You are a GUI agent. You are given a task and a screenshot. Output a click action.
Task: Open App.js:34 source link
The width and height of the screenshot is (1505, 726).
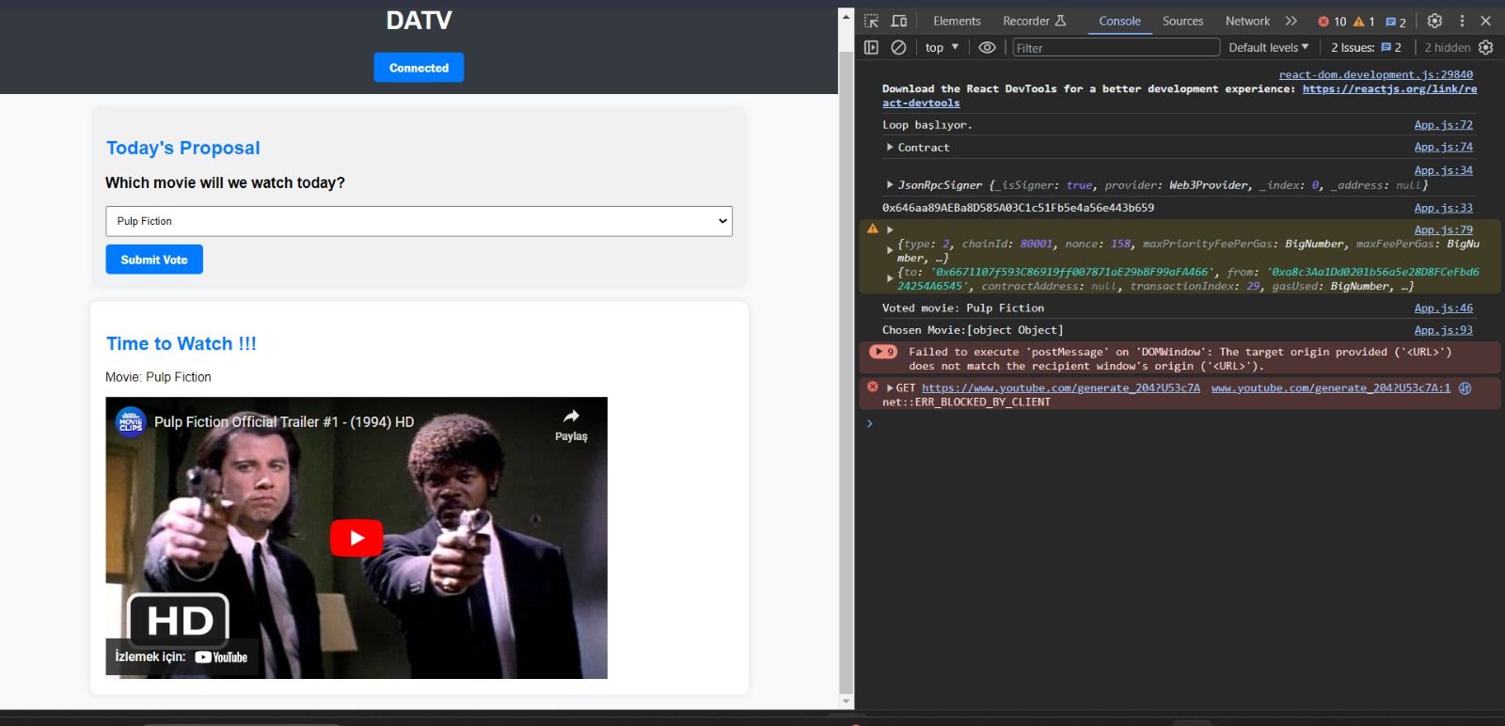1444,170
